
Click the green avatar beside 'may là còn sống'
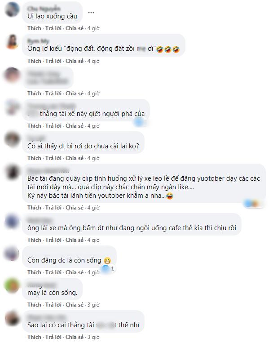pyautogui.click(x=12, y=286)
